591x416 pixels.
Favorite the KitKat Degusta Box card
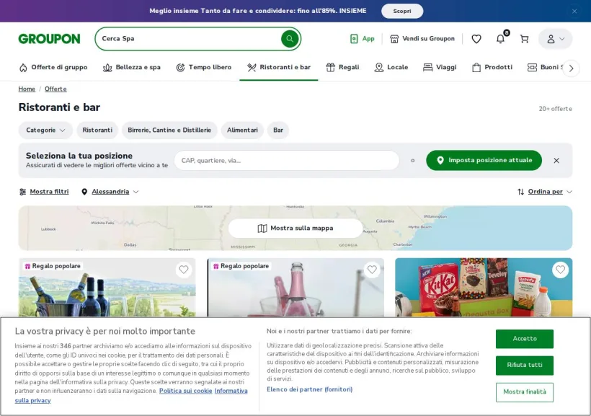560,270
